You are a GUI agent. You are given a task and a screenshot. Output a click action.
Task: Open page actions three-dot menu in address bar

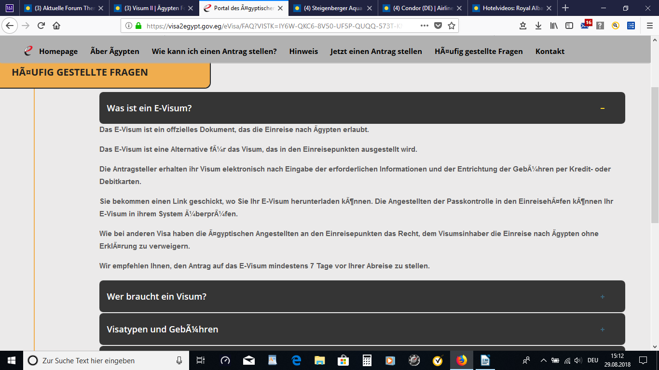coord(424,26)
